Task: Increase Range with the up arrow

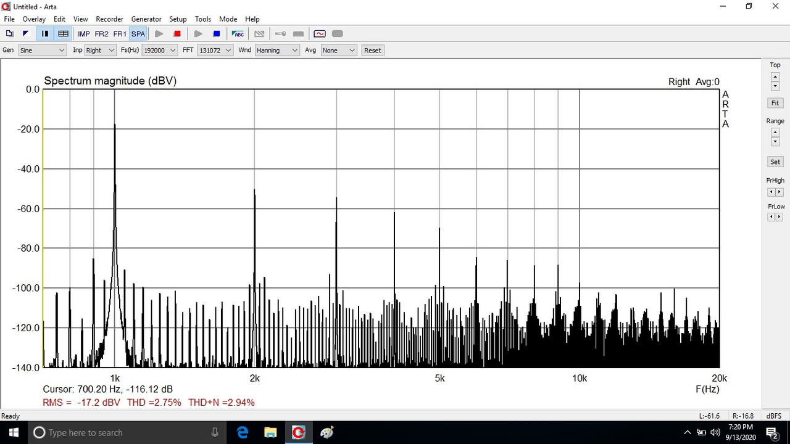Action: pyautogui.click(x=775, y=133)
